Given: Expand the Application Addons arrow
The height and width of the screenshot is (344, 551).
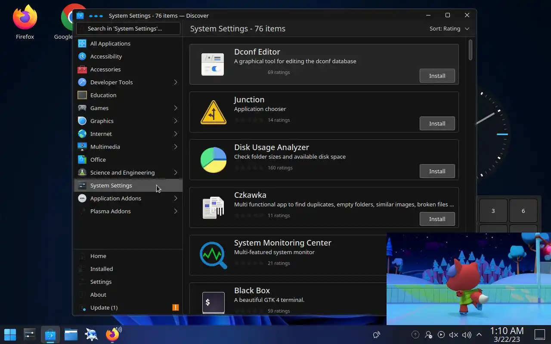Looking at the screenshot, I should pyautogui.click(x=176, y=198).
